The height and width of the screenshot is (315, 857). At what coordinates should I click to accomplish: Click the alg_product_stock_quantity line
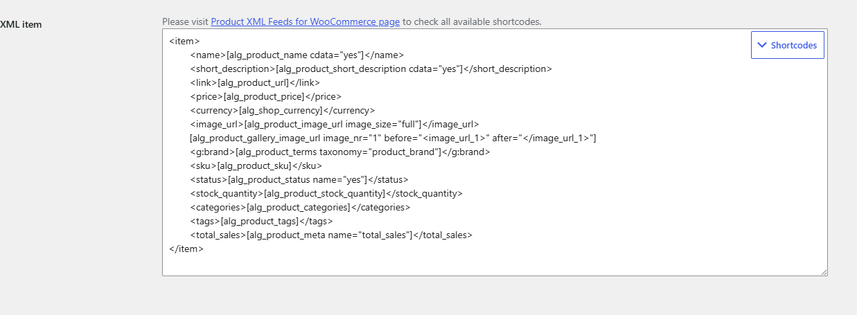[326, 194]
